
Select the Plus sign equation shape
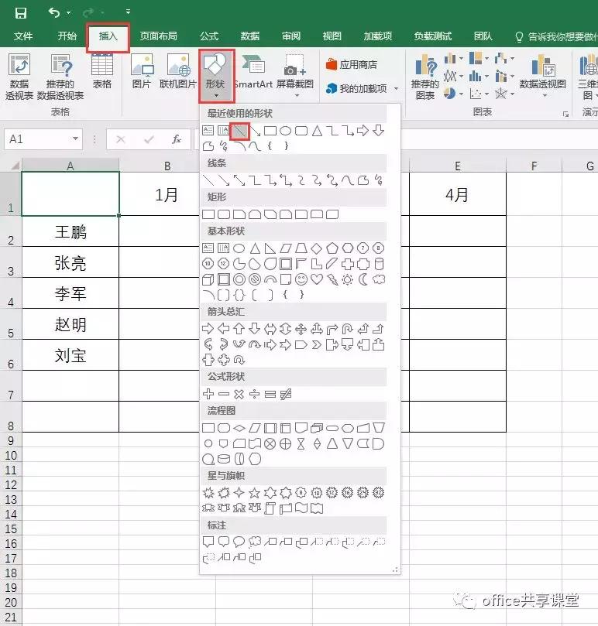click(208, 394)
